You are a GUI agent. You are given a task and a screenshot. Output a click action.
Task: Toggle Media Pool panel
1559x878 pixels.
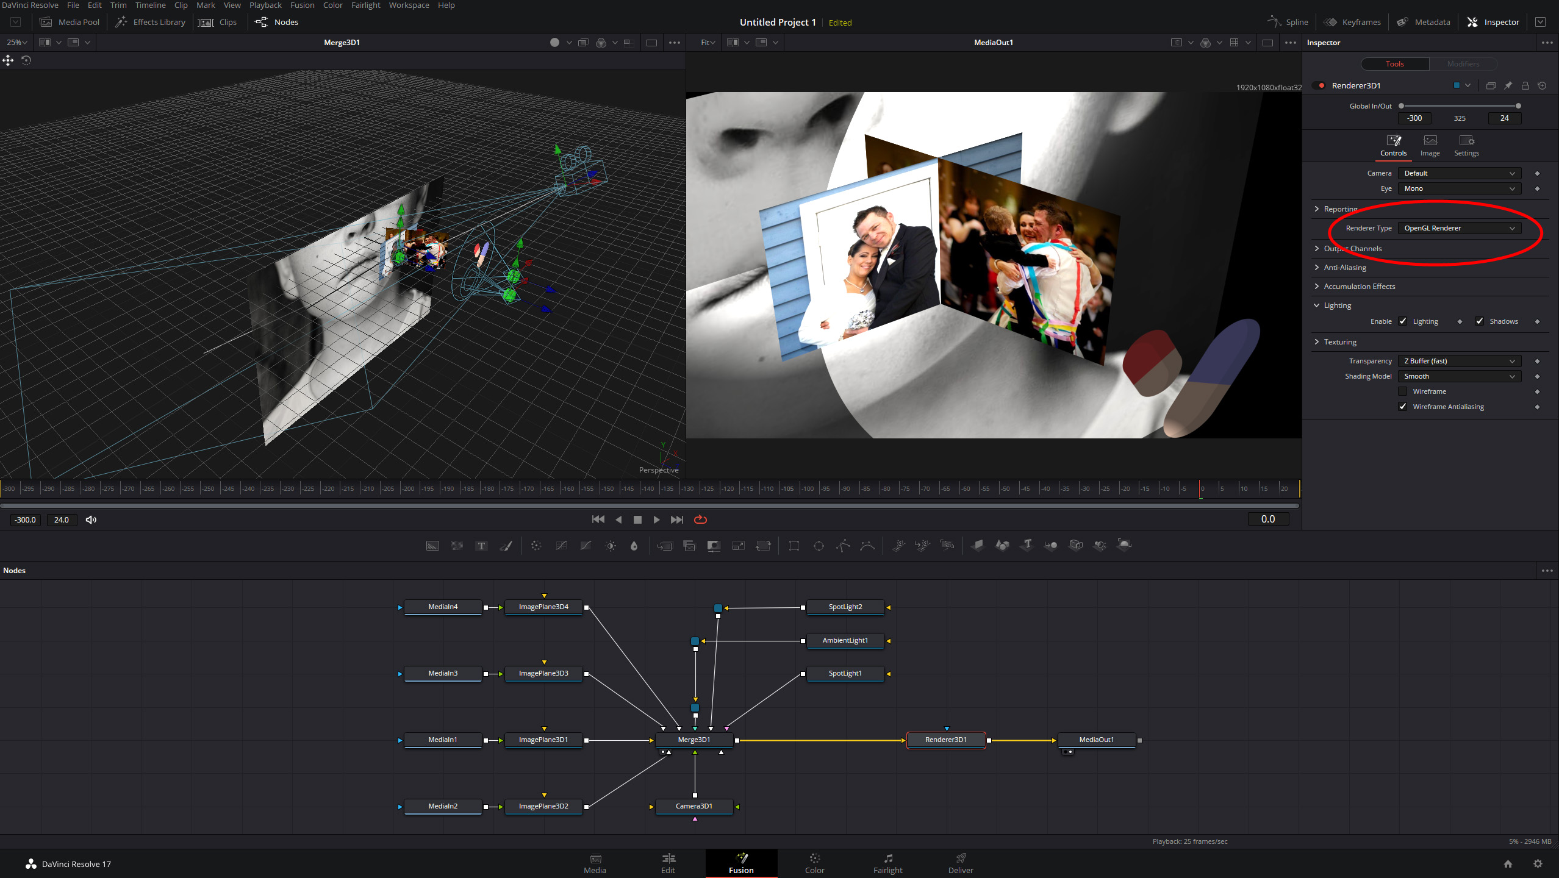pos(70,22)
